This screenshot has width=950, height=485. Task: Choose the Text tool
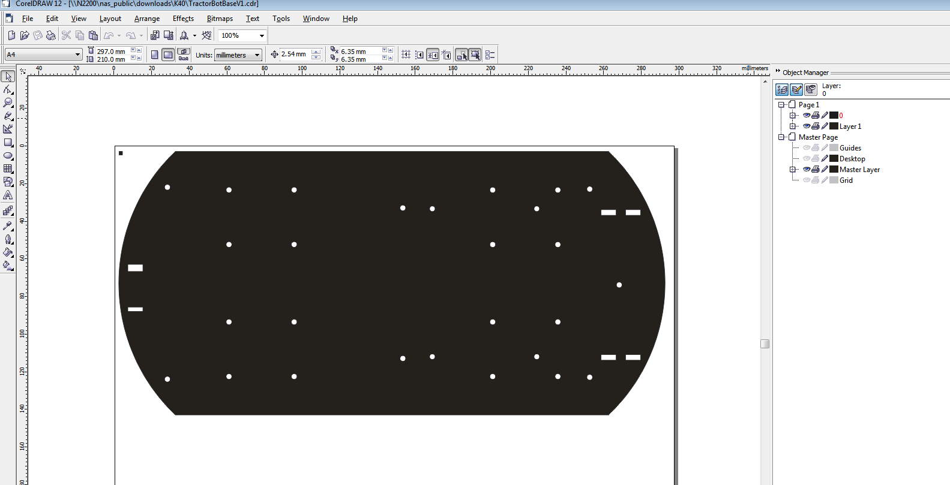point(8,195)
